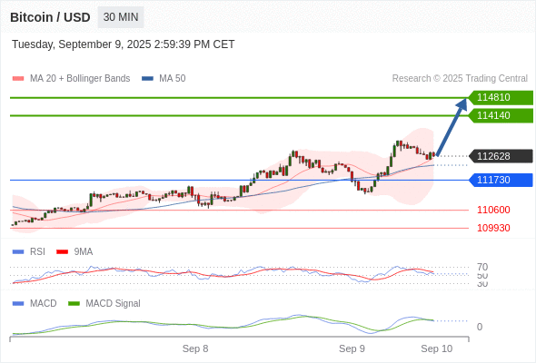The height and width of the screenshot is (363, 536).
Task: Click the Bitcoin / USD title
Action: pyautogui.click(x=50, y=17)
